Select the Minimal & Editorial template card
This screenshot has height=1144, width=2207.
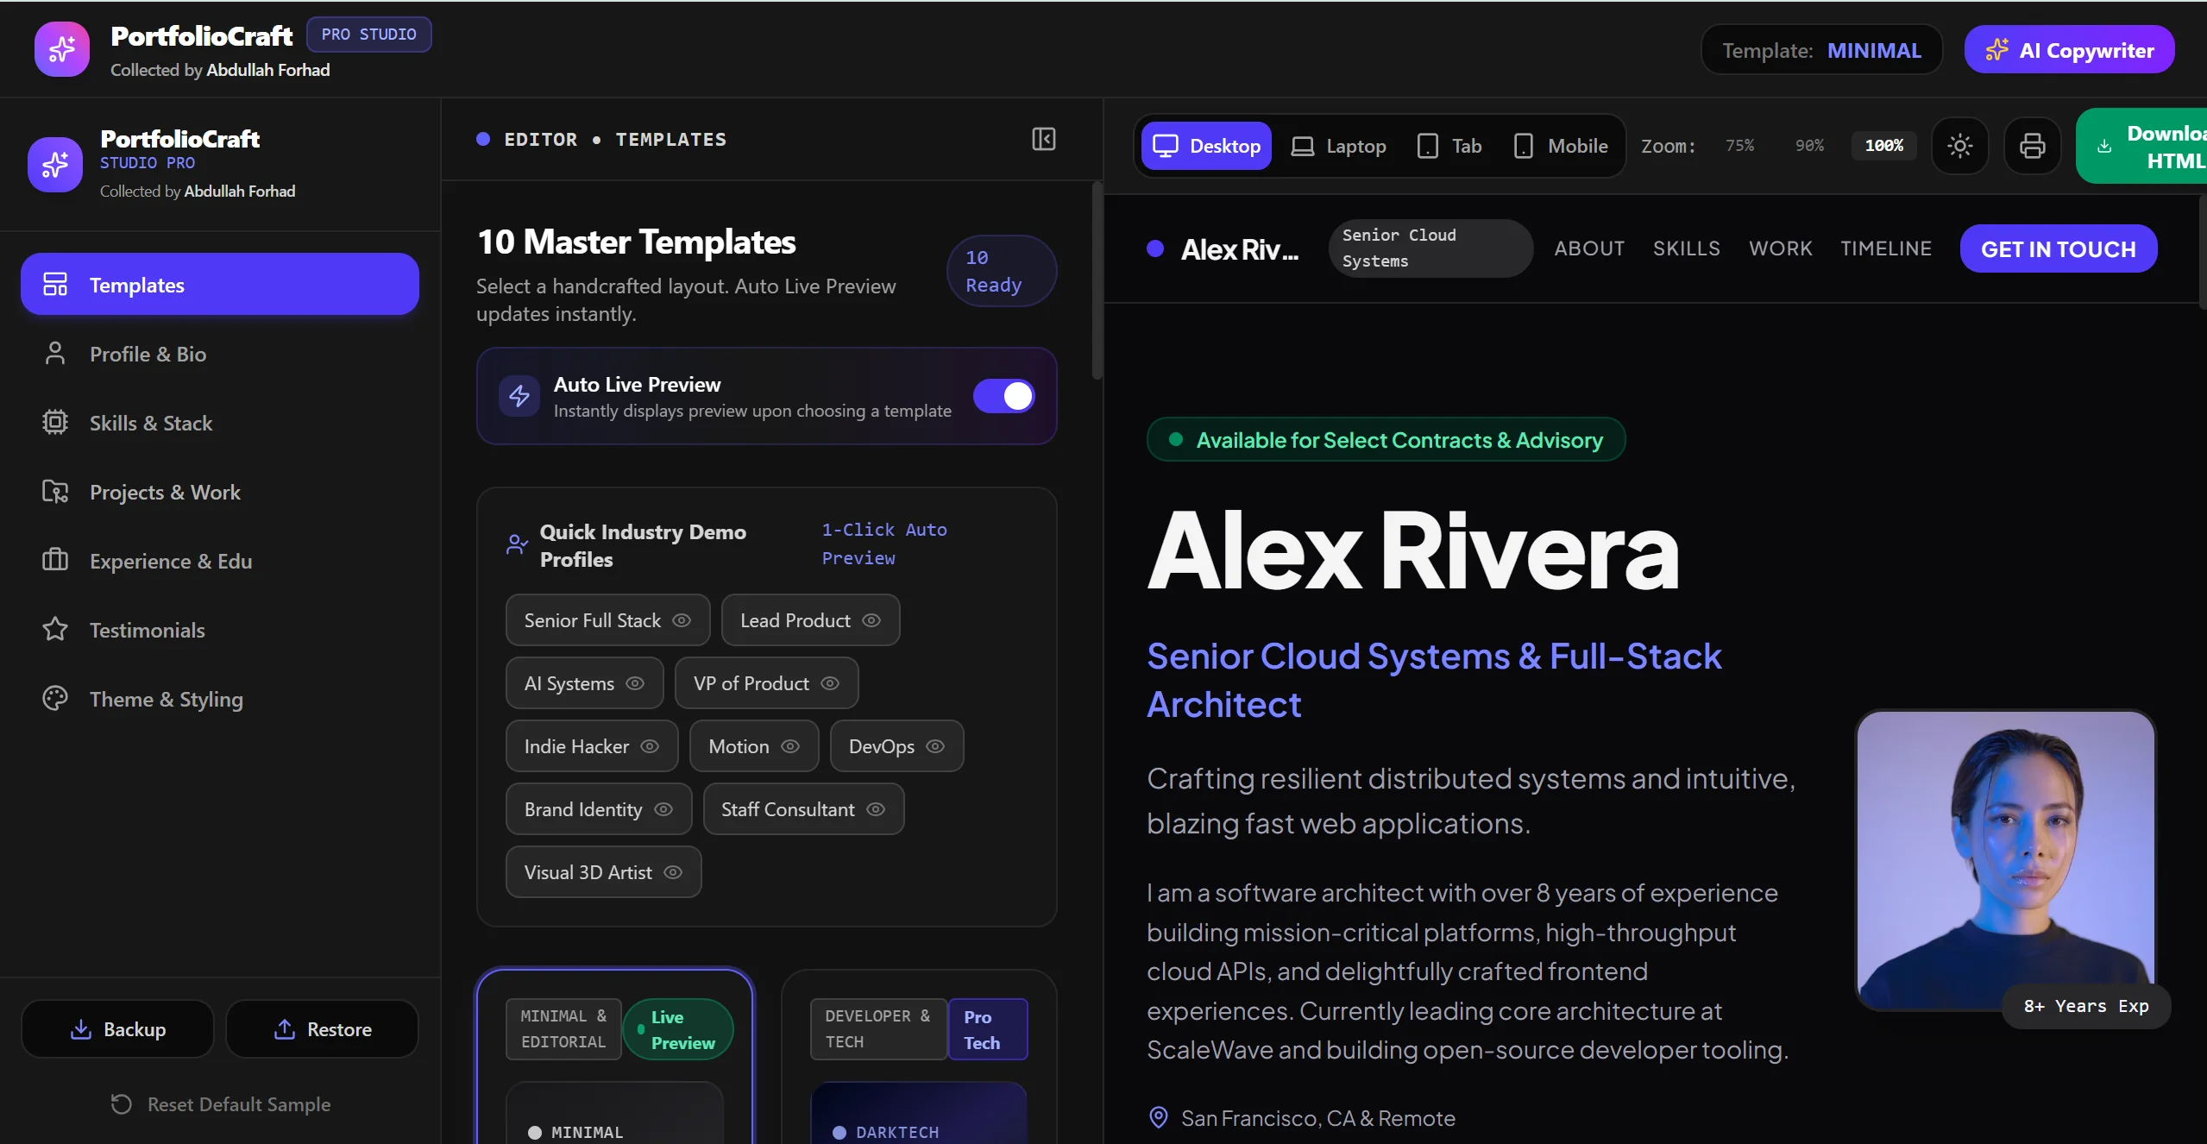point(614,1057)
